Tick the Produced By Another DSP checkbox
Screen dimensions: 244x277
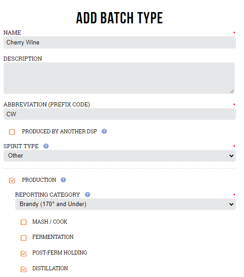(12, 132)
